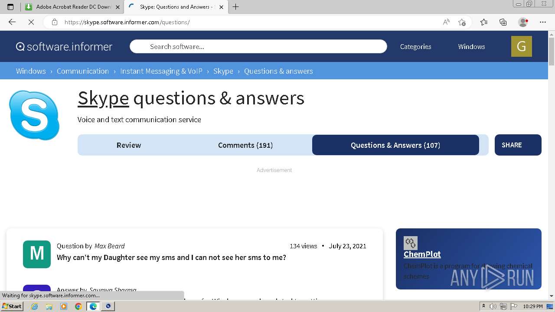Click the M avatar of Max Beard
Screen dimensions: 555x312
click(37, 254)
